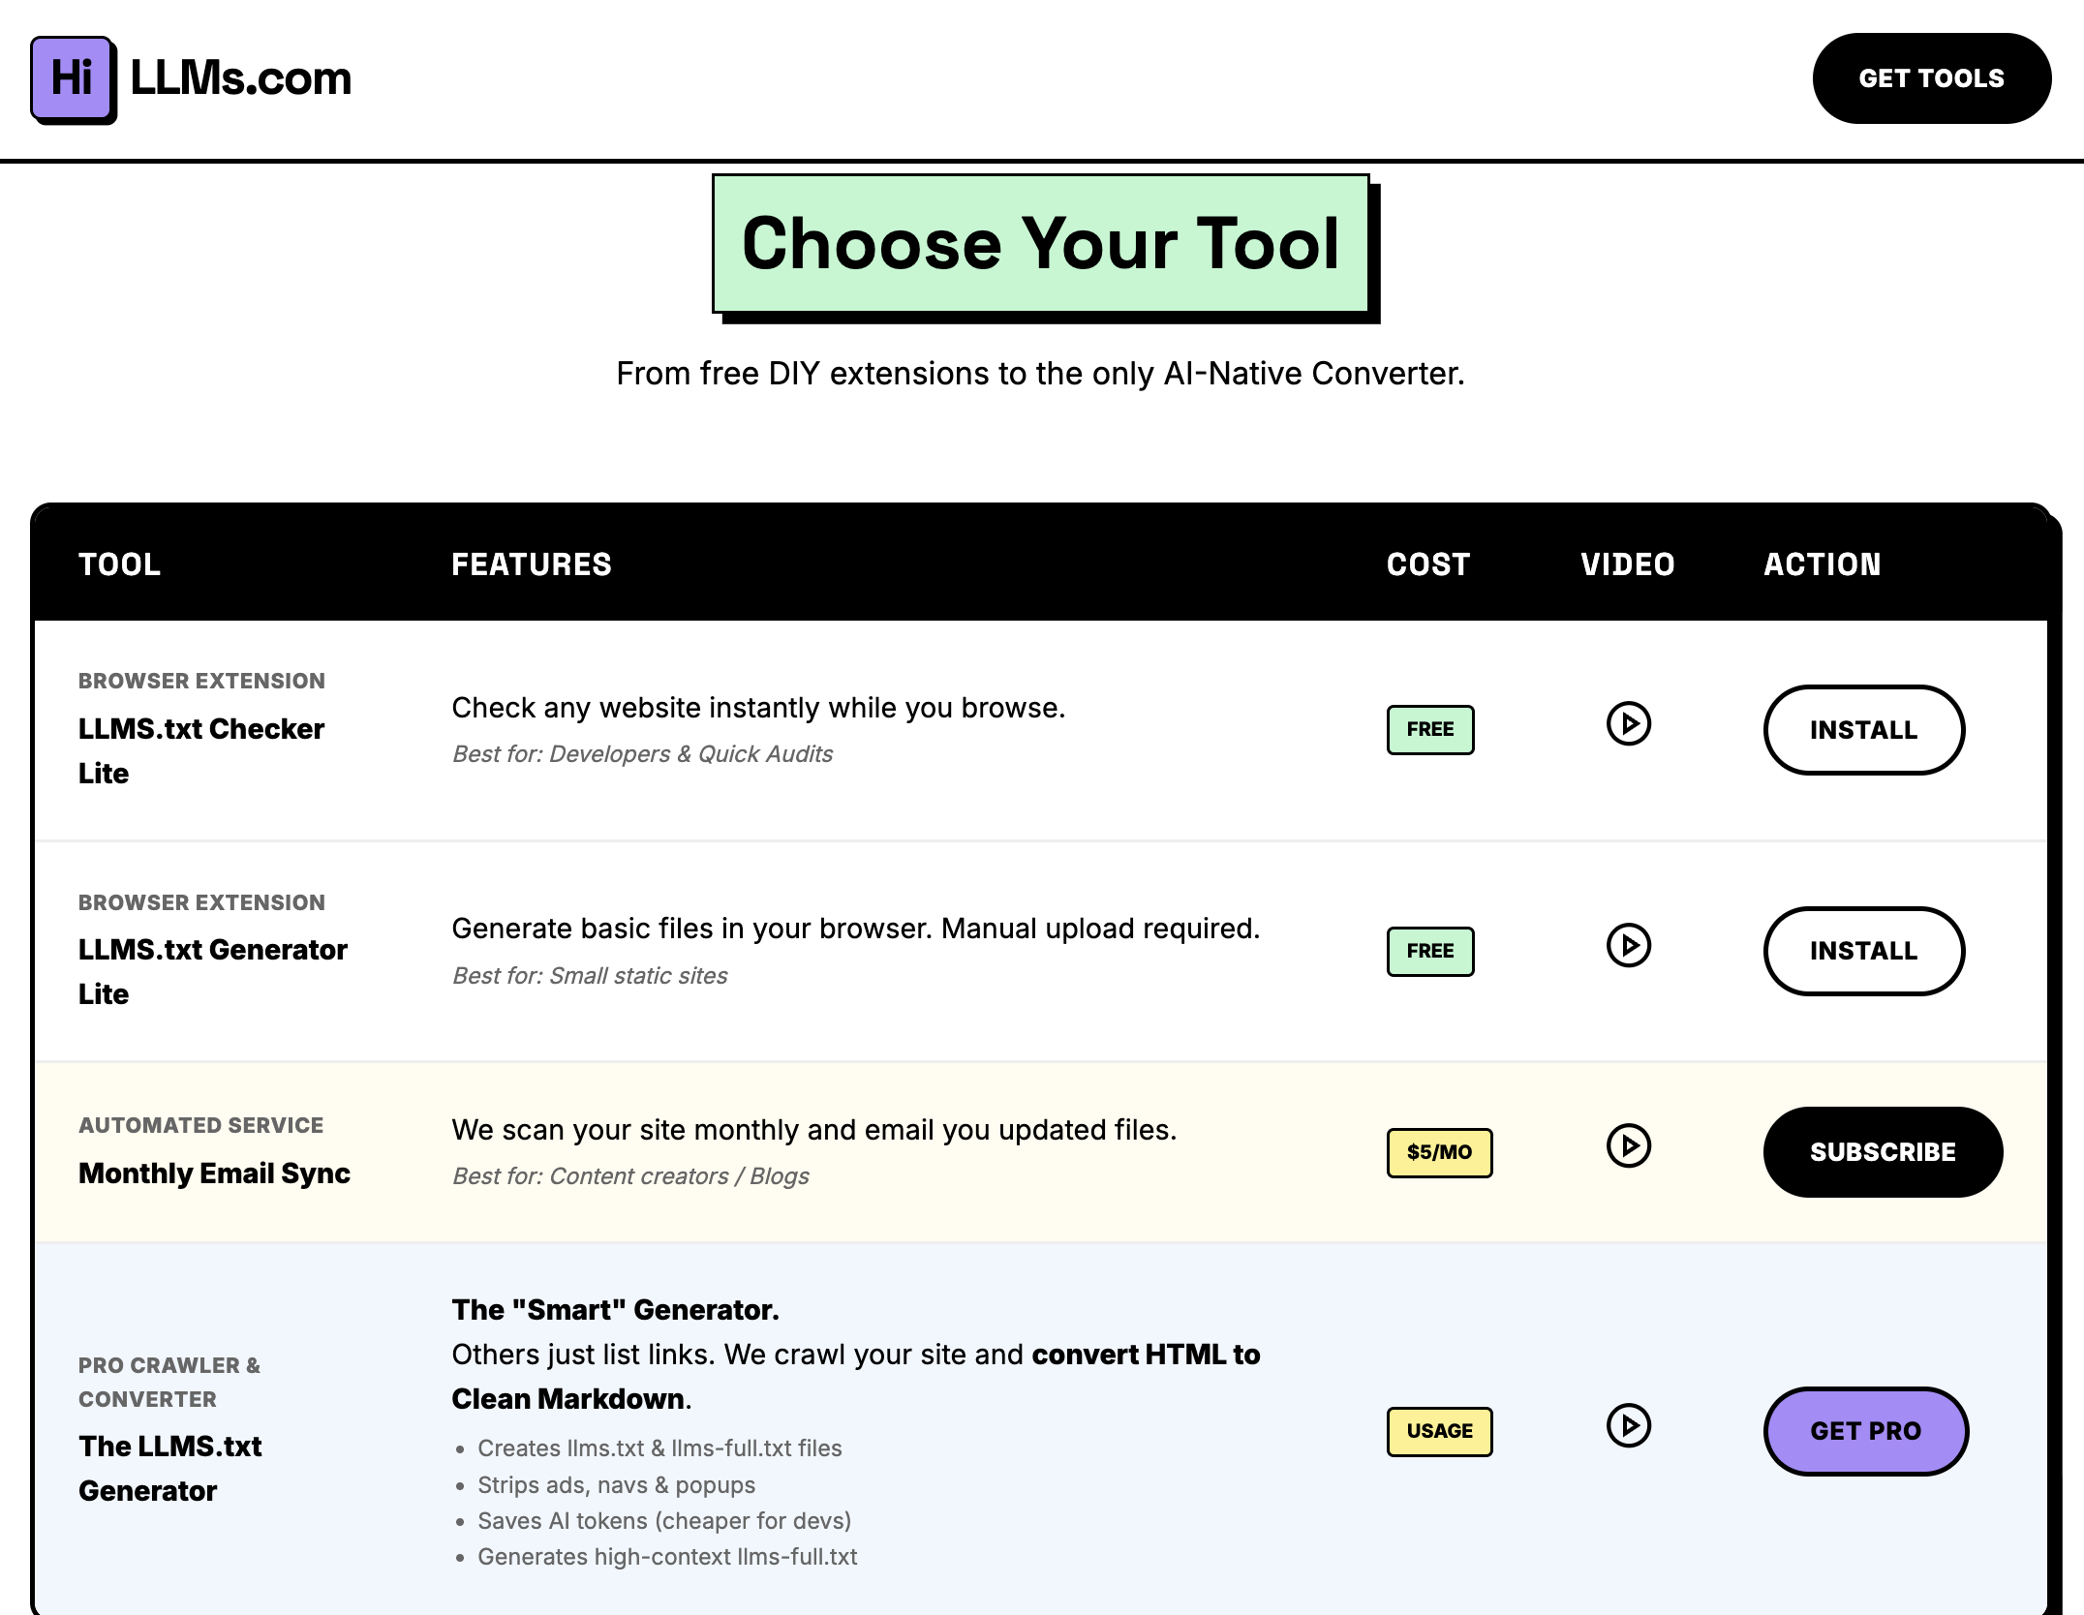Screen dimensions: 2084x1615
Task: Install LLMS.txt Checker Lite extension
Action: click(x=1863, y=730)
